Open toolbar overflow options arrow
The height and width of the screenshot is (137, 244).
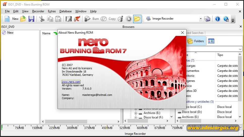233,20
